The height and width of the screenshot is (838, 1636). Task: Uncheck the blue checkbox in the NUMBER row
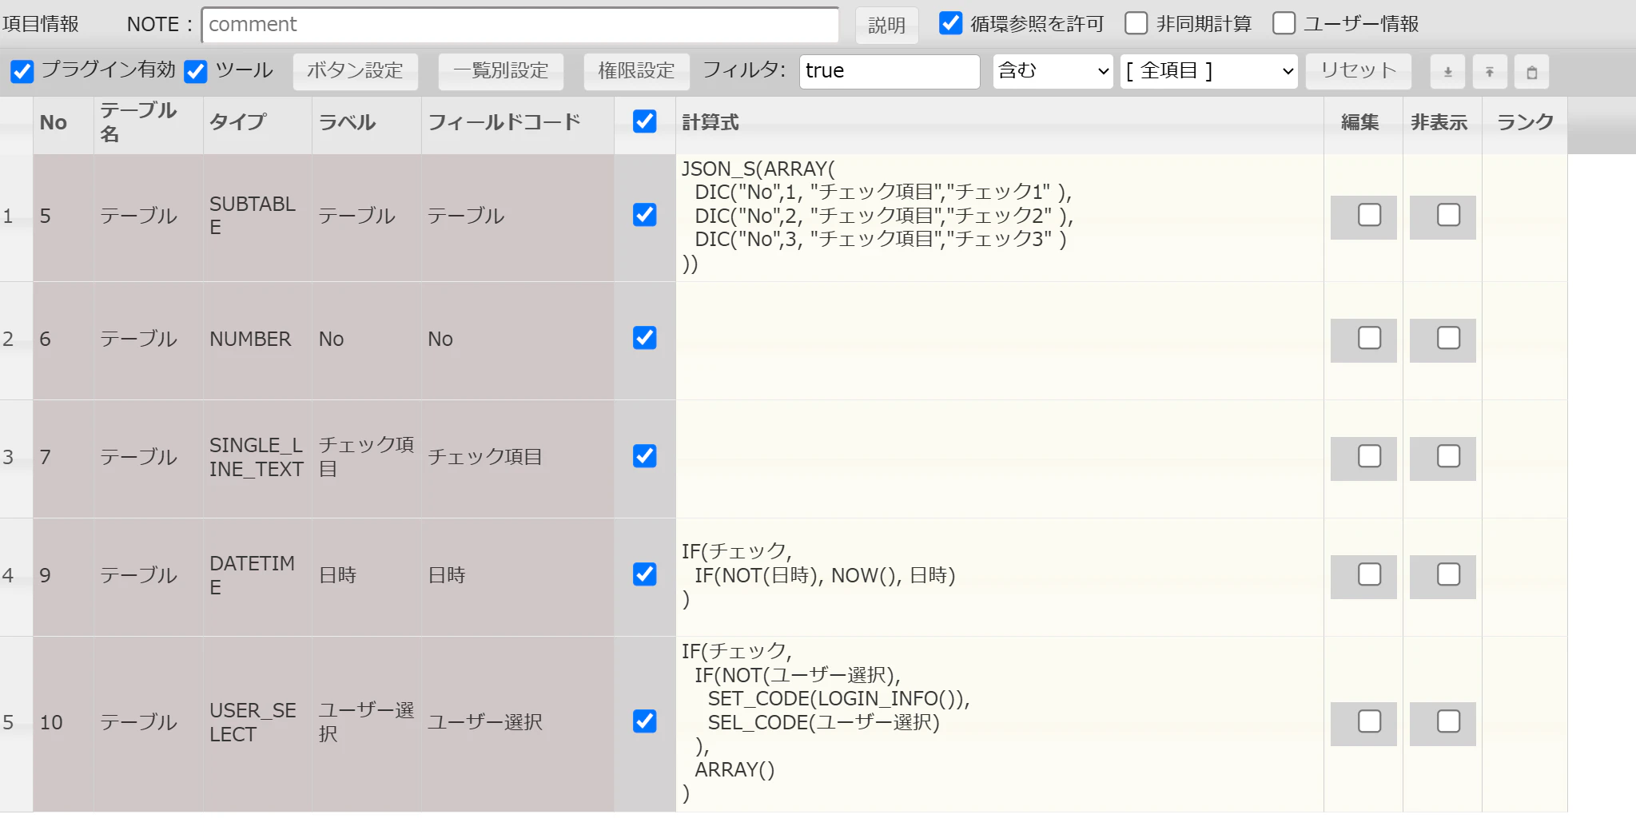pos(644,338)
